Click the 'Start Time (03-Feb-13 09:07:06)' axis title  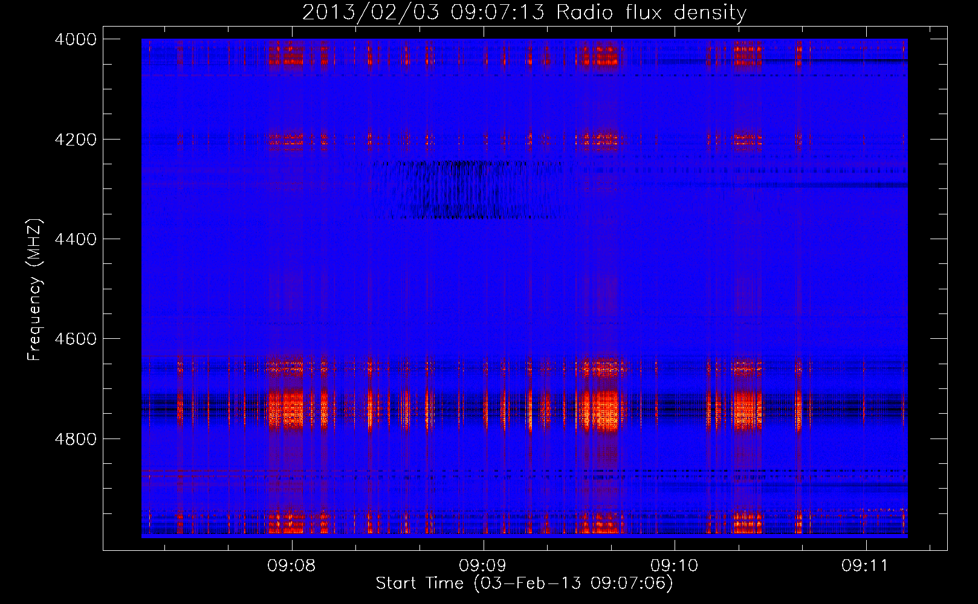coord(524,583)
